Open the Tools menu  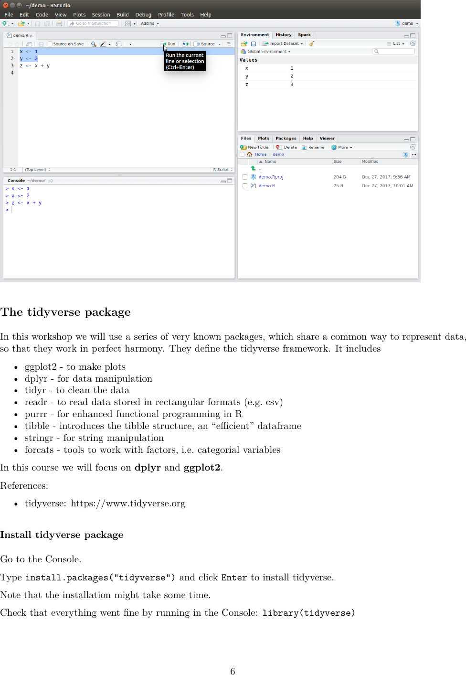187,15
